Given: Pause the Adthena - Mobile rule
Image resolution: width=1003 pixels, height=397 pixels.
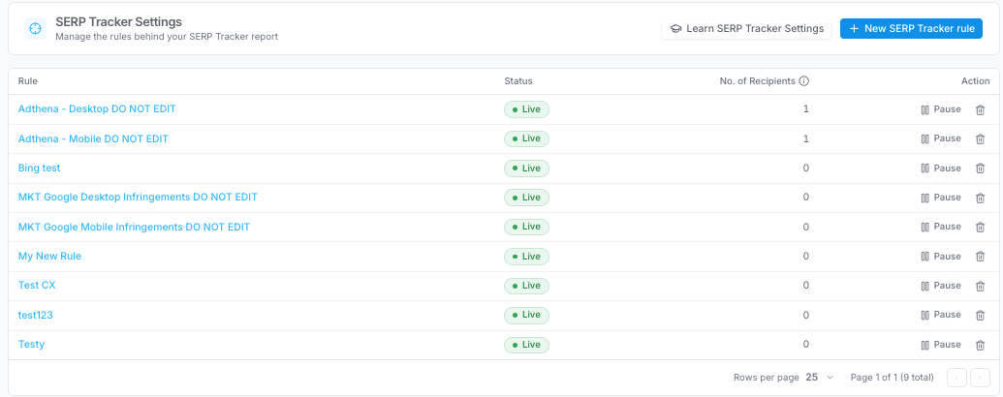Looking at the screenshot, I should tap(941, 138).
